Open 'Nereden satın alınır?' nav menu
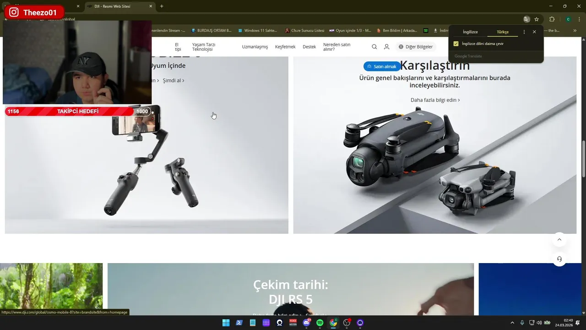 [x=337, y=47]
